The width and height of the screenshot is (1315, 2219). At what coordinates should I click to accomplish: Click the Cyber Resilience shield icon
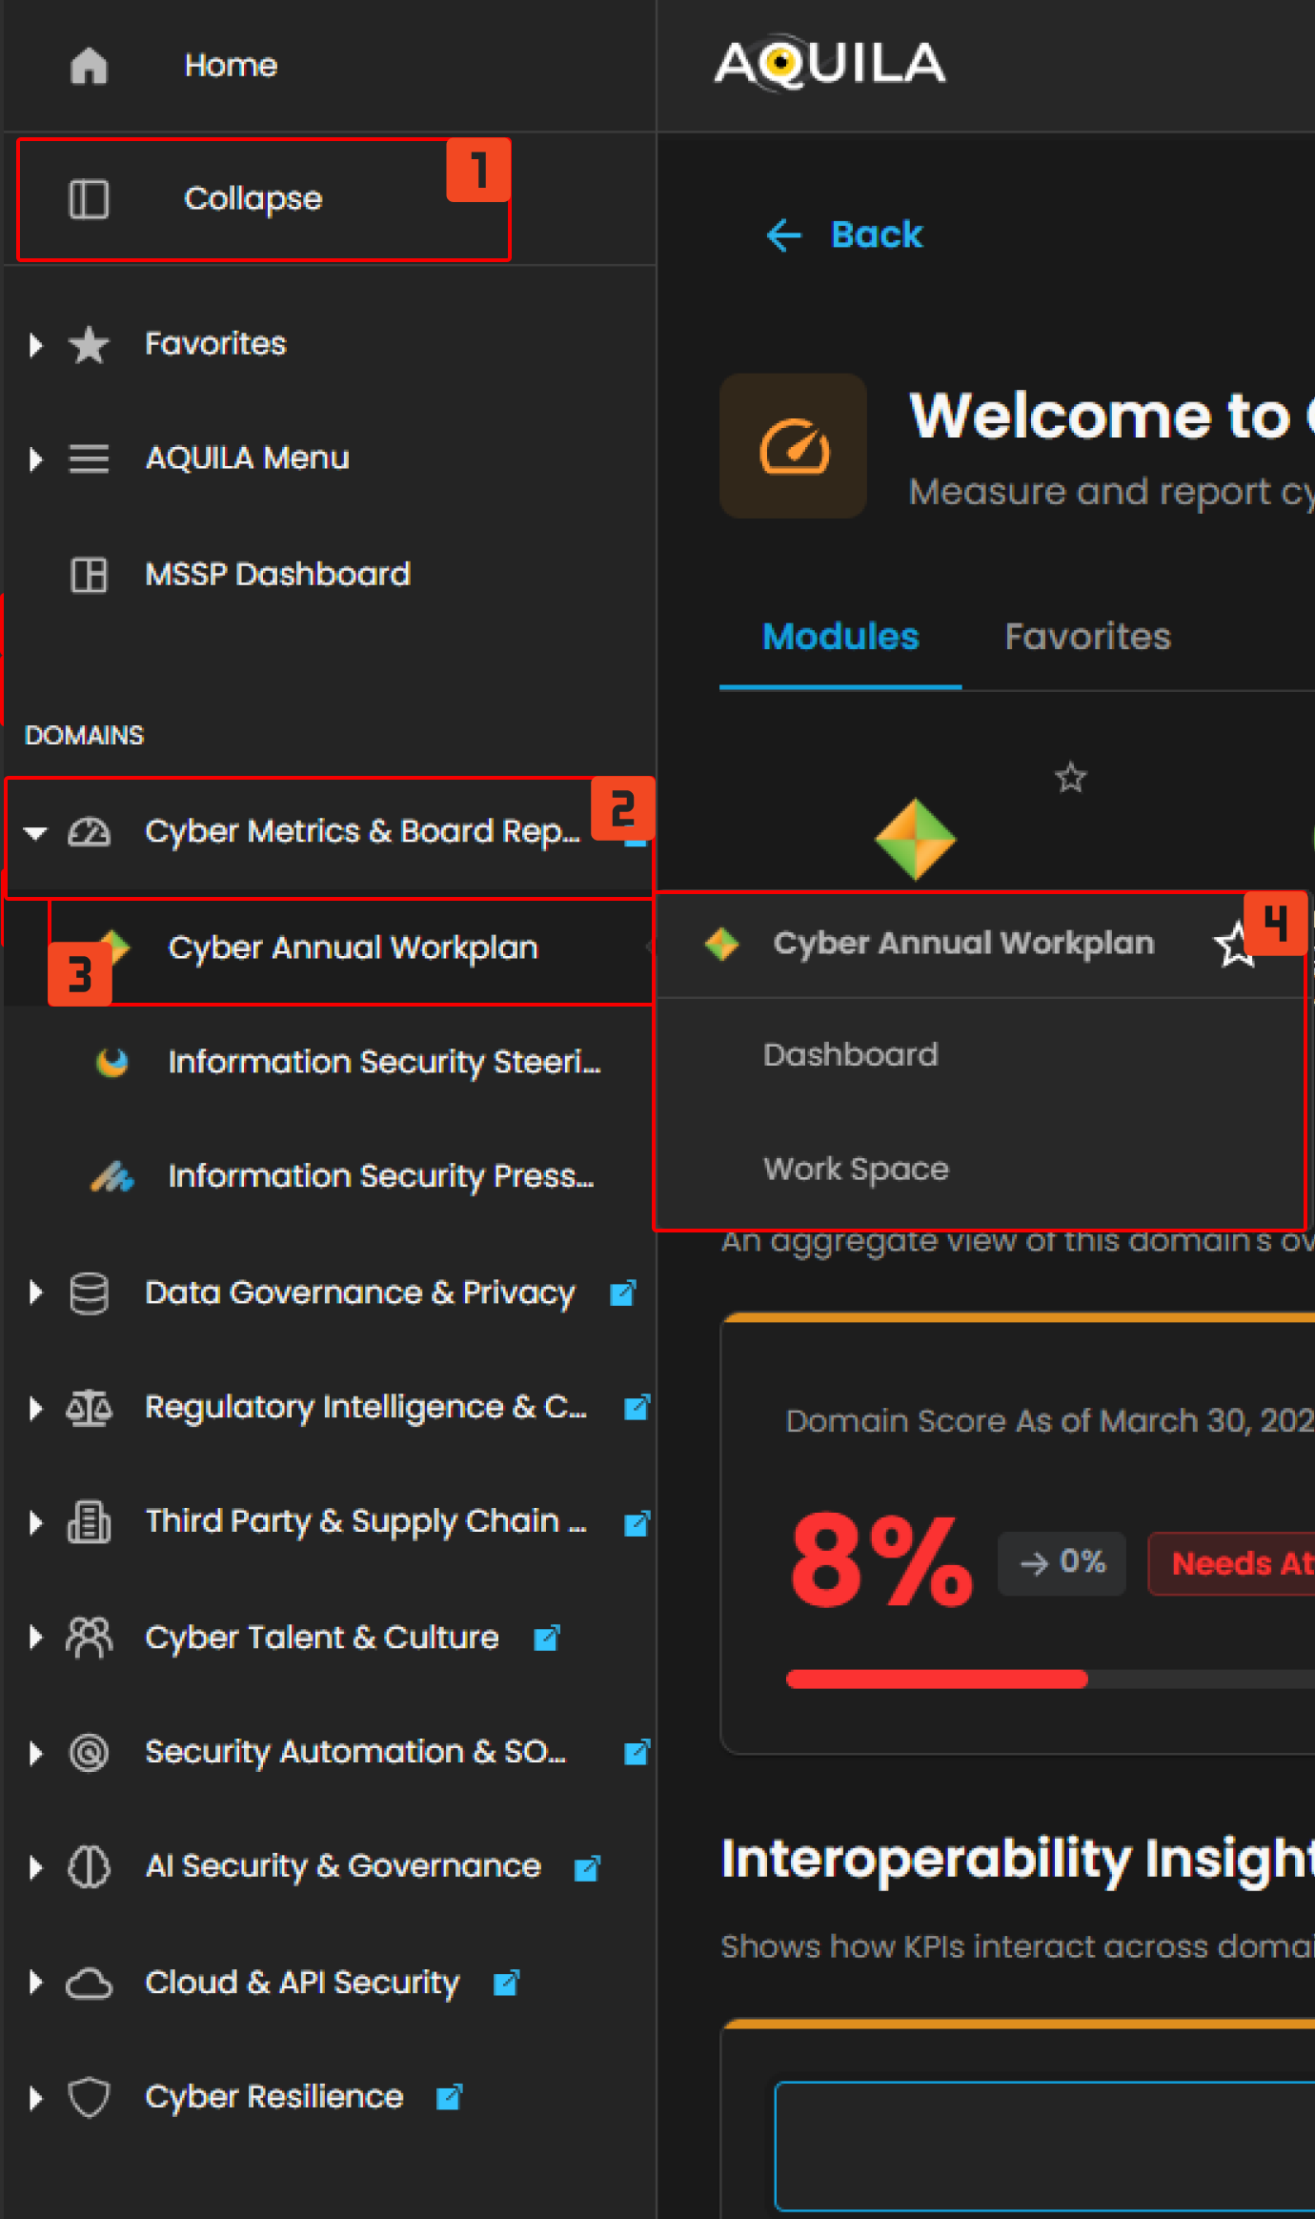[x=89, y=2098]
